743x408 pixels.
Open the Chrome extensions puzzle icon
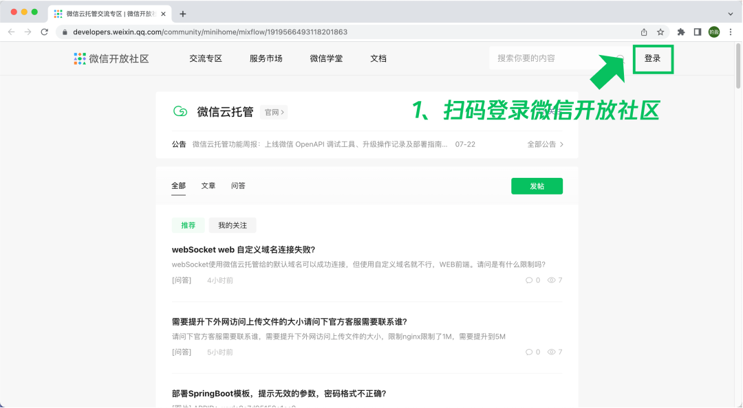(681, 32)
